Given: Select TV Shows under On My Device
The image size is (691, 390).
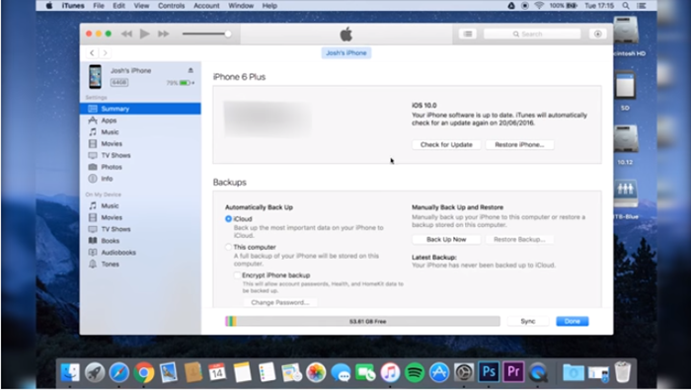Looking at the screenshot, I should [115, 229].
